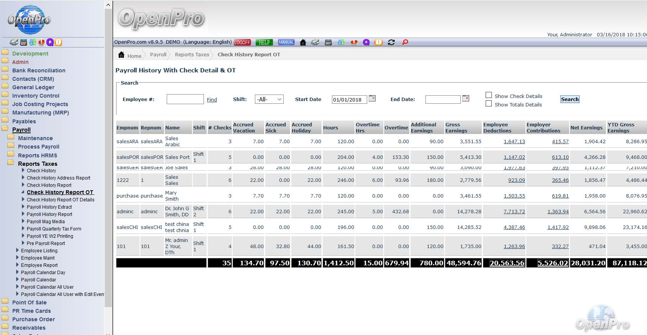Open the General Ledger sidebar menu
The width and height of the screenshot is (647, 335).
tap(33, 87)
